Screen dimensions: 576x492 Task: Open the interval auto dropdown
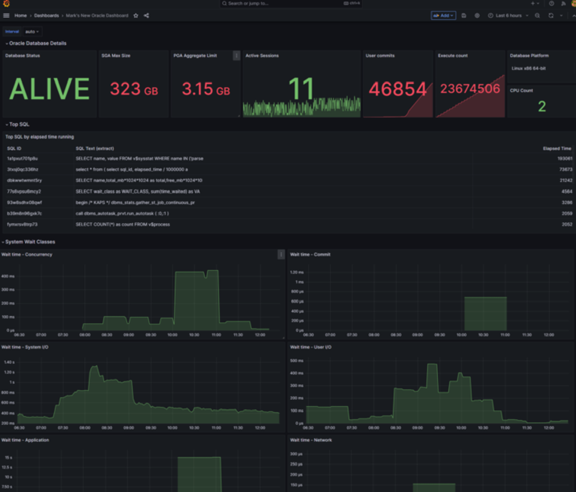[x=32, y=32]
